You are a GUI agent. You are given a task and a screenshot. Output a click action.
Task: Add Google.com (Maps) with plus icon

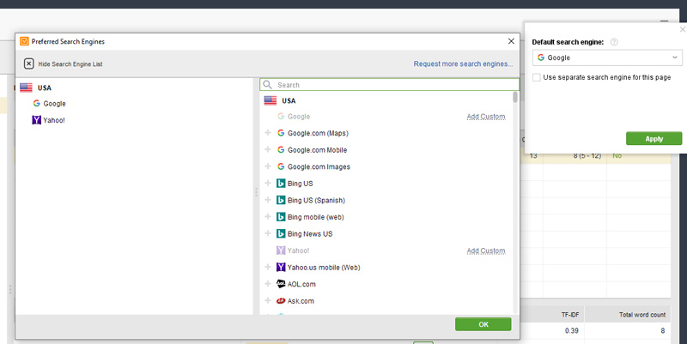[x=268, y=133]
